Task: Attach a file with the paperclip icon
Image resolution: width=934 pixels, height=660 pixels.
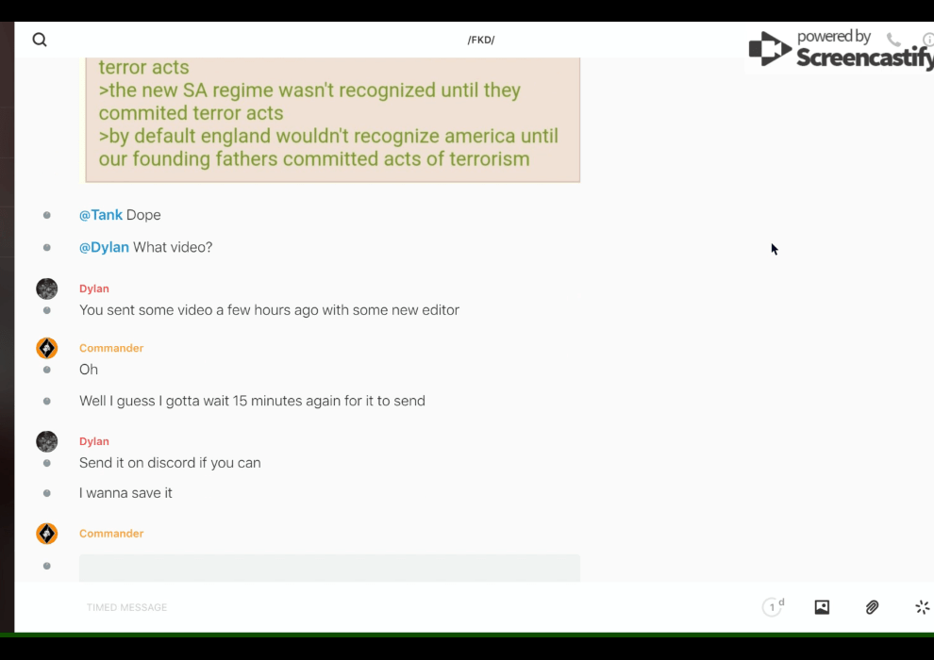Action: point(873,607)
